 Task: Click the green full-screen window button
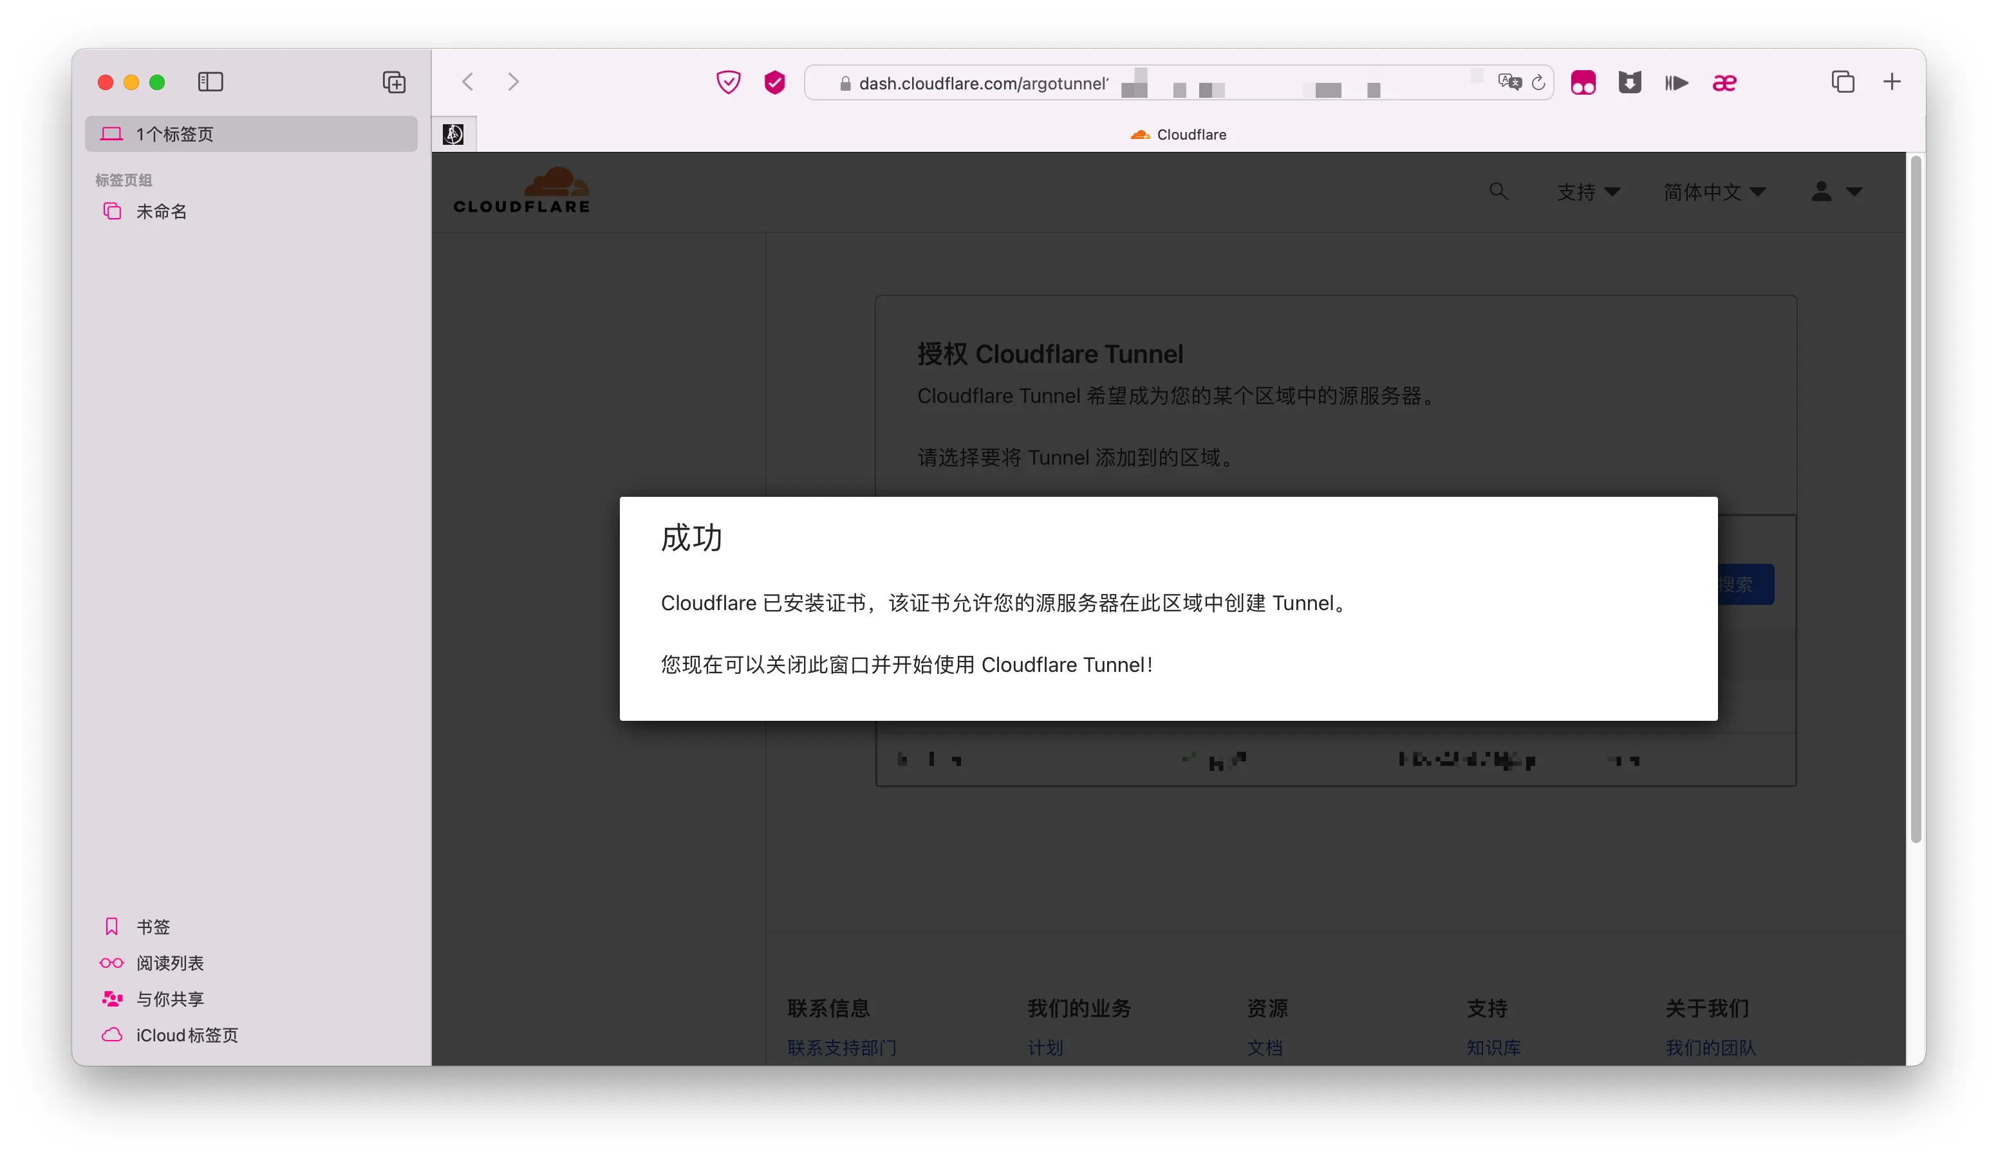(x=157, y=82)
